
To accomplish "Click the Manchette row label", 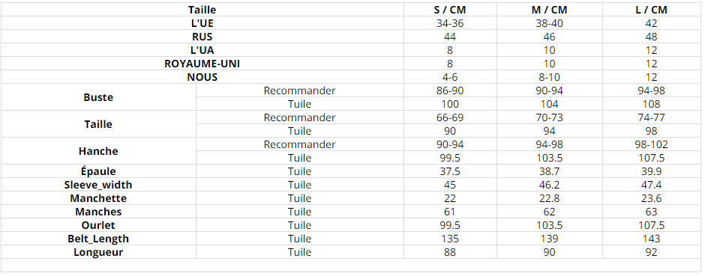I will (x=98, y=198).
